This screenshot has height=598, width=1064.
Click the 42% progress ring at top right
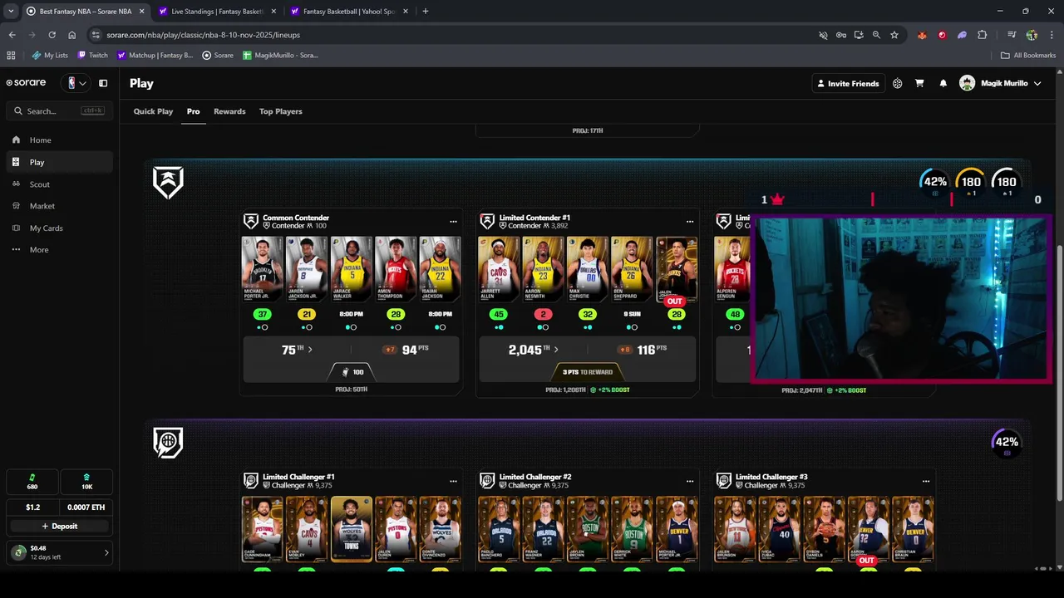tap(935, 183)
